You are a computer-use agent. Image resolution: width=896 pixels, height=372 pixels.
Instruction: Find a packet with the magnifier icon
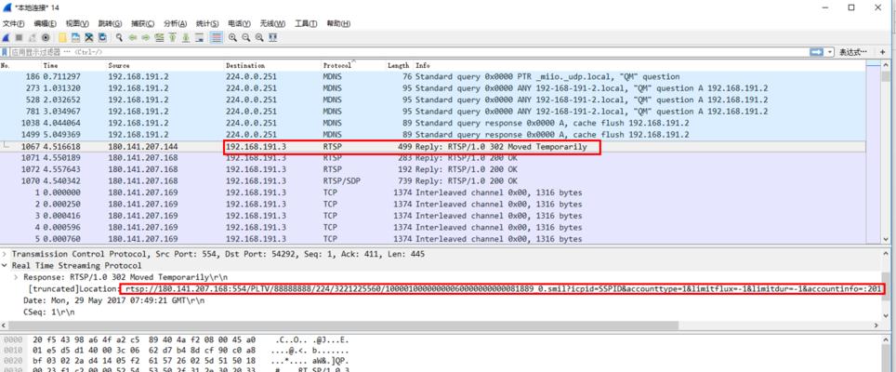(119, 38)
